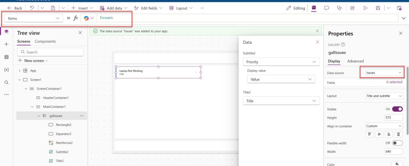Viewport: 409px width, 166px height.
Task: Open the Add data menu
Action: 114,8
